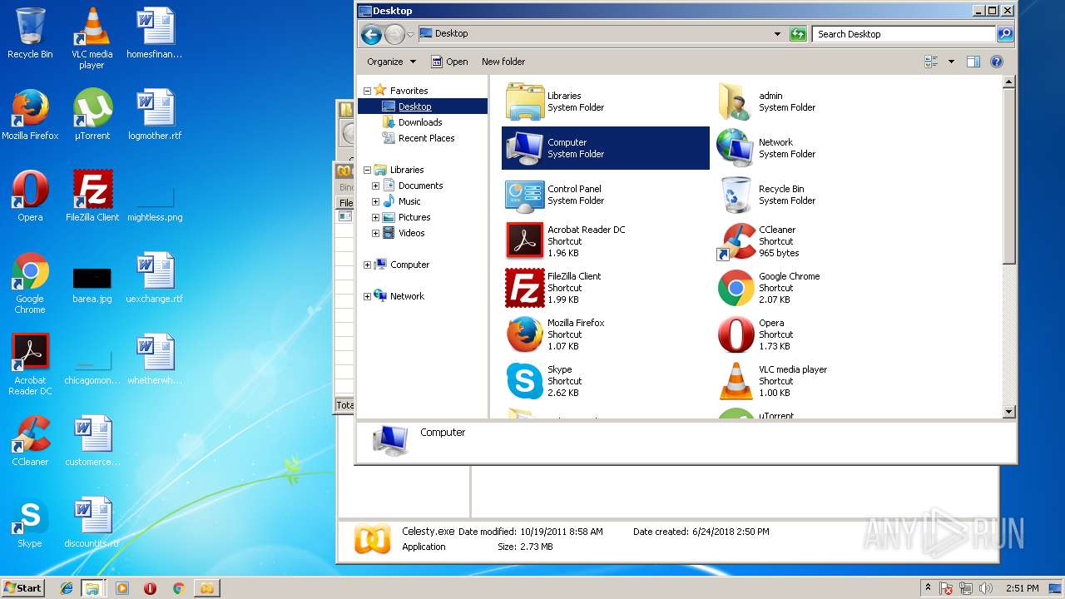This screenshot has height=599, width=1065.
Task: Click the Change your view icon
Action: click(931, 62)
